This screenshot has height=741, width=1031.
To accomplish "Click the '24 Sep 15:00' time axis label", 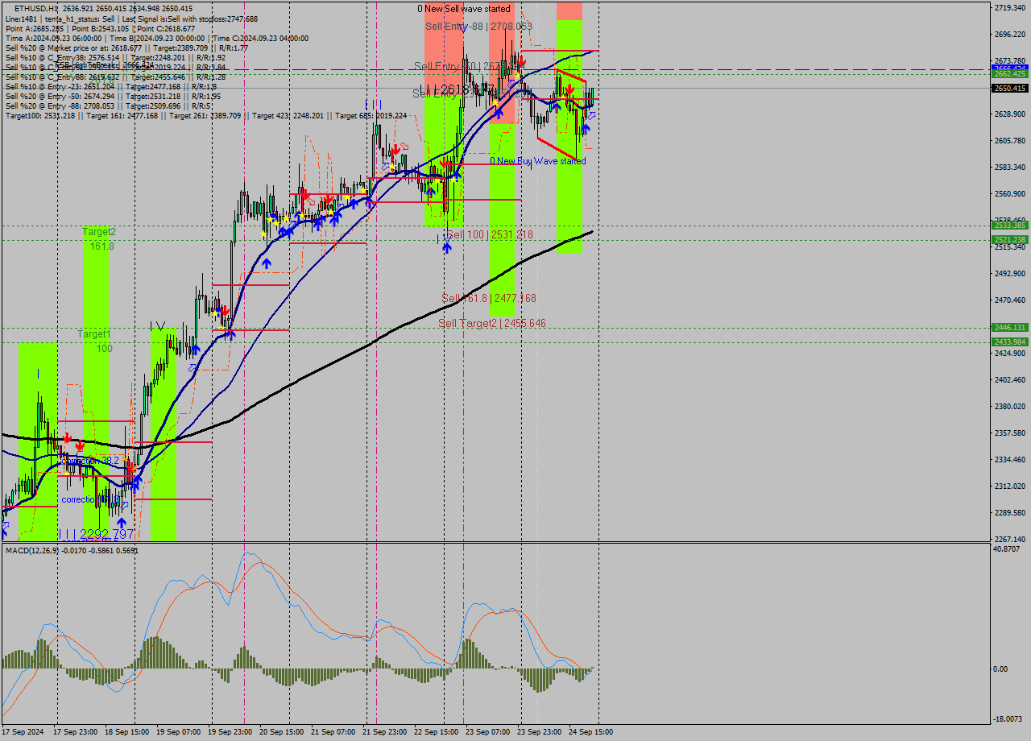I will click(590, 732).
